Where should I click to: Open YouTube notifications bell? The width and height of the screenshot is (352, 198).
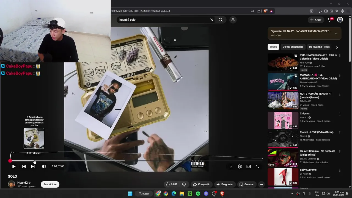click(329, 20)
